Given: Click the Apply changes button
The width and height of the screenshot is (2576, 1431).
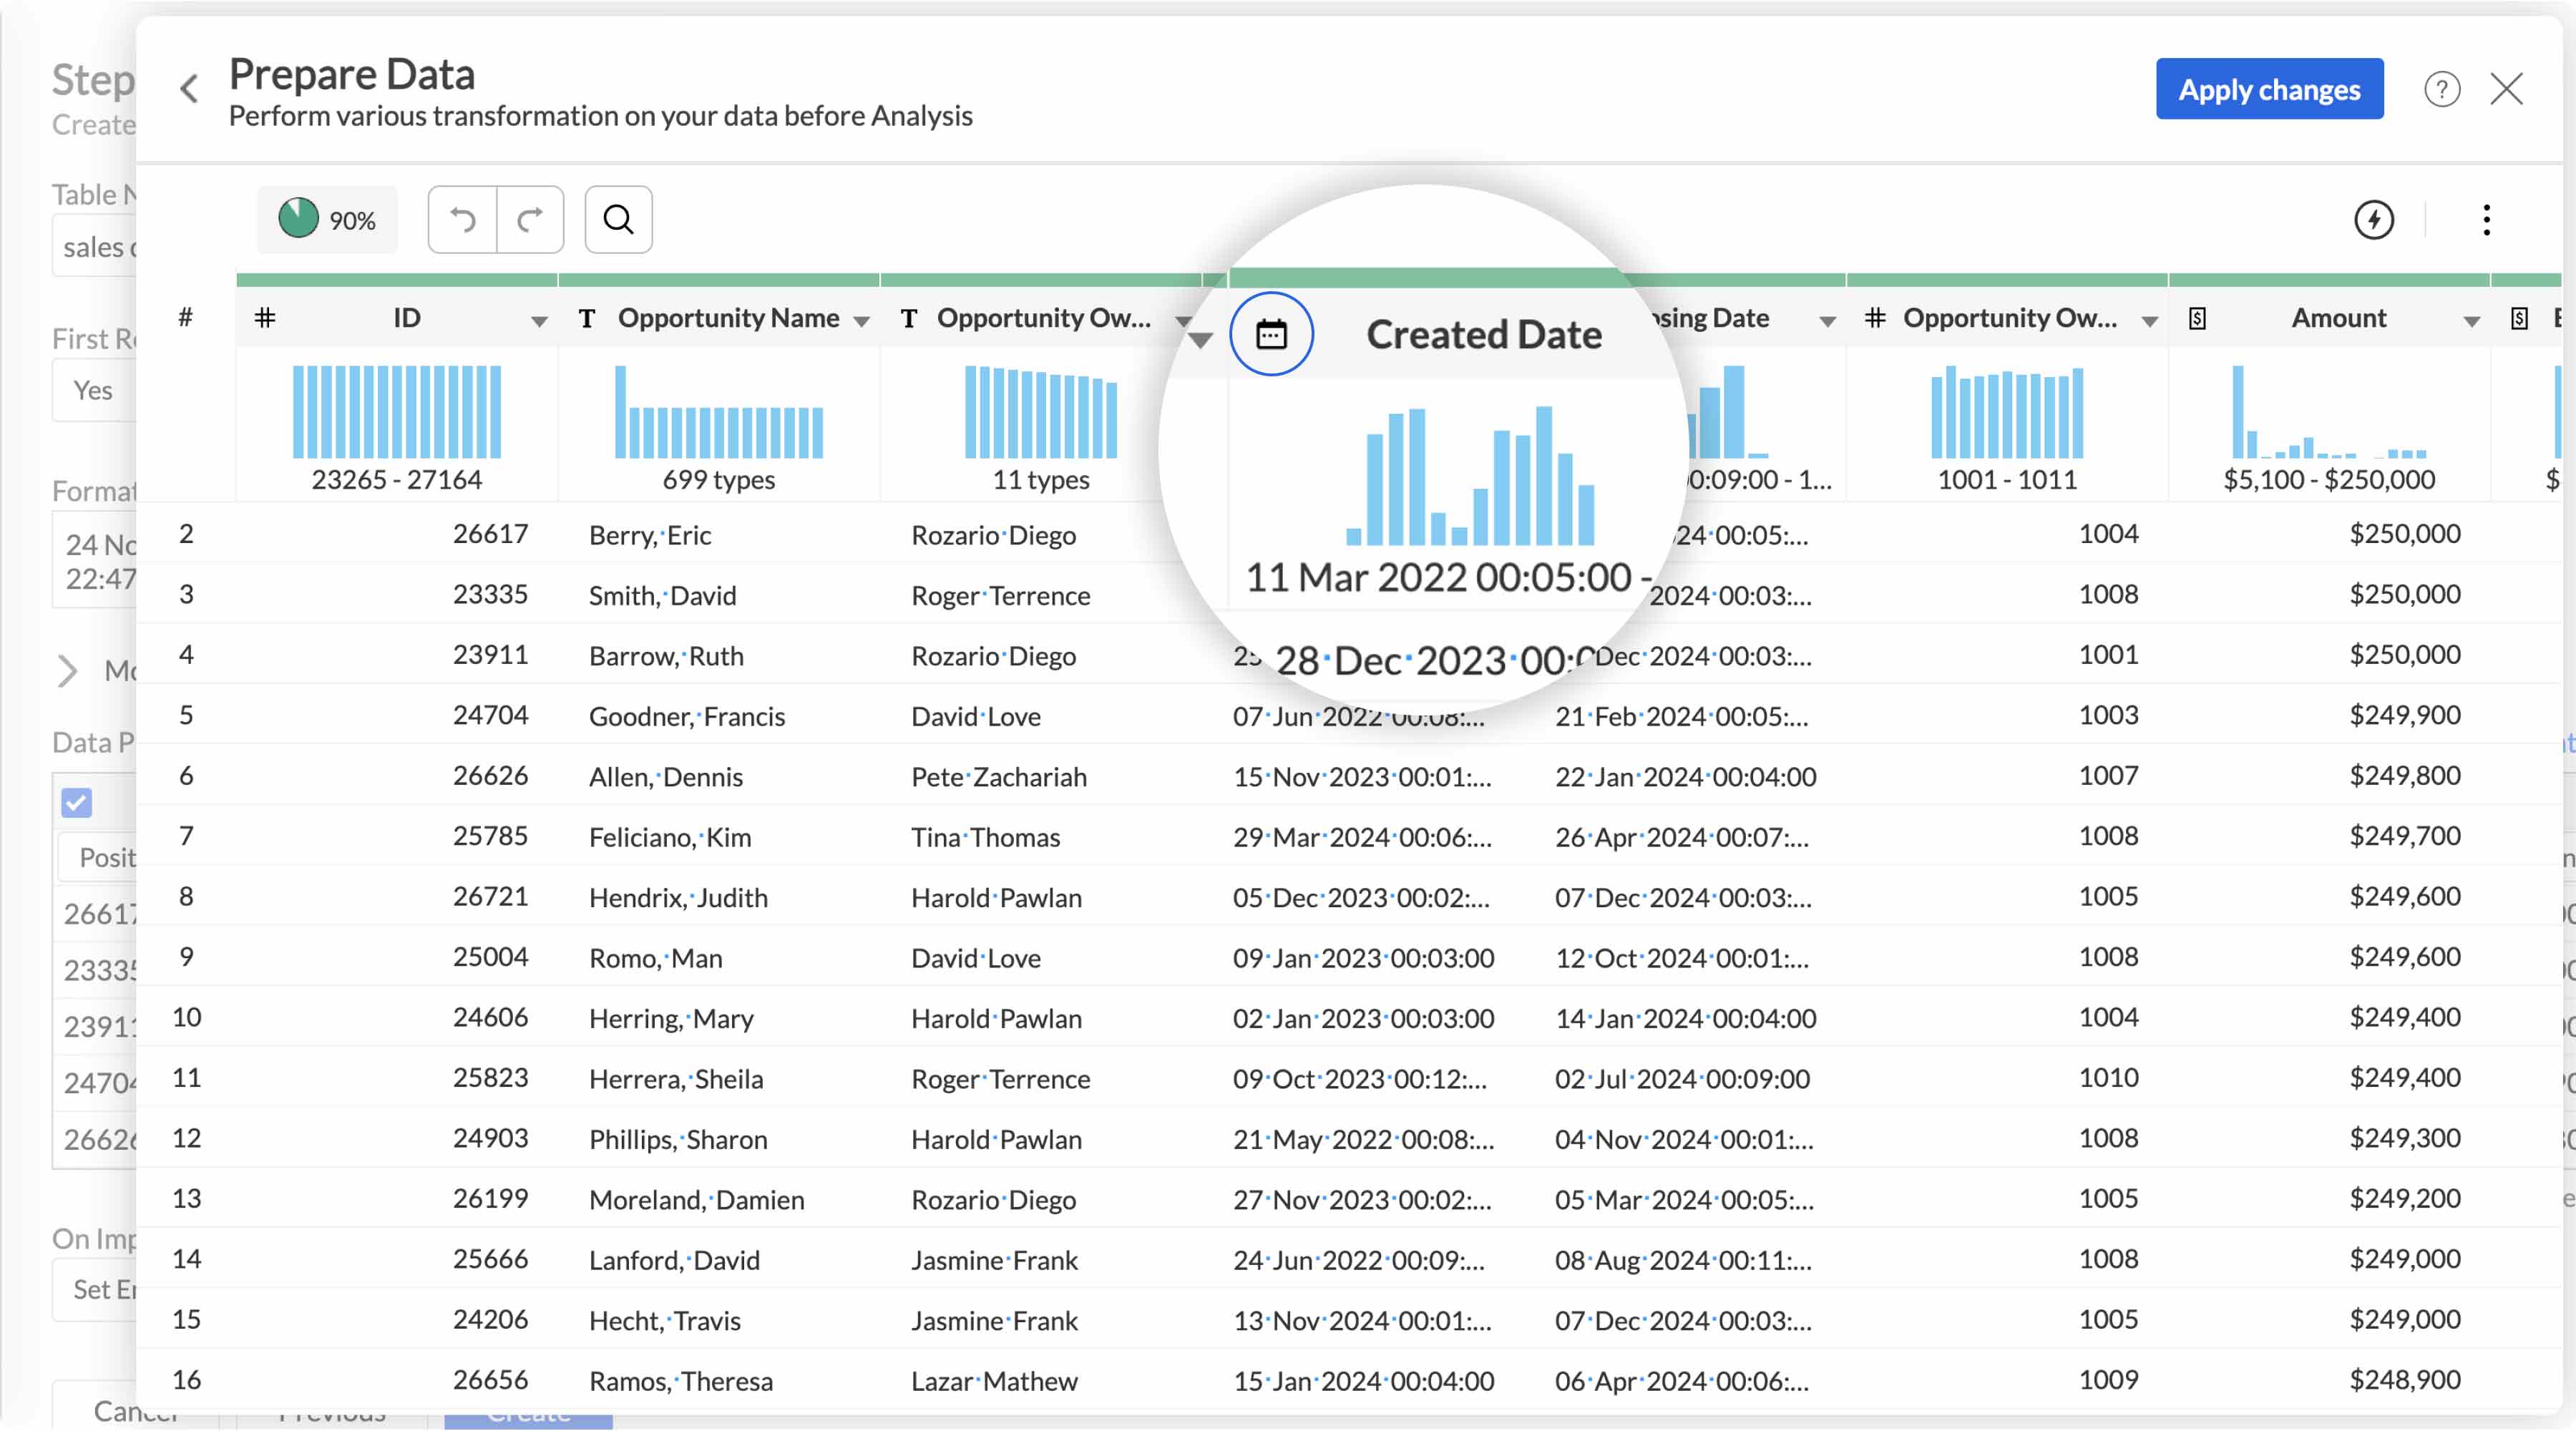Looking at the screenshot, I should click(2269, 89).
